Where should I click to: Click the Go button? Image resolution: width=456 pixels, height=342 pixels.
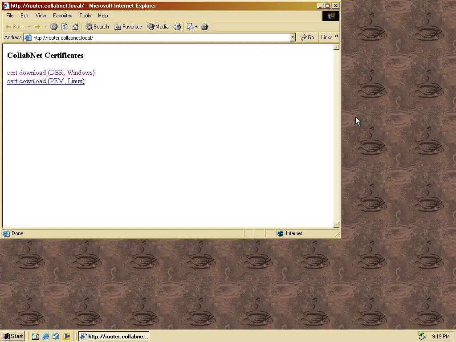(308, 37)
